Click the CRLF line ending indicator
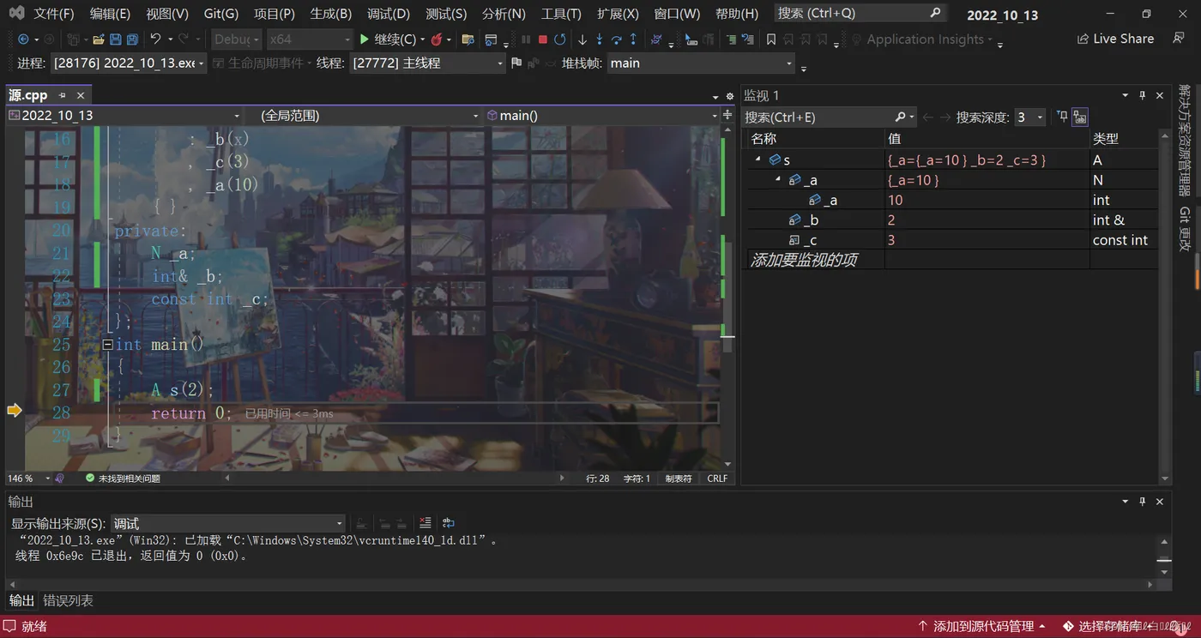The width and height of the screenshot is (1201, 638). click(x=717, y=478)
